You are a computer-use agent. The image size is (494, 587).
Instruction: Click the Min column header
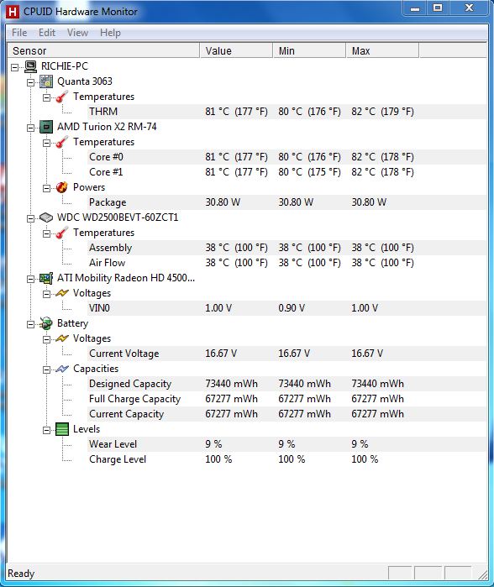coord(309,50)
